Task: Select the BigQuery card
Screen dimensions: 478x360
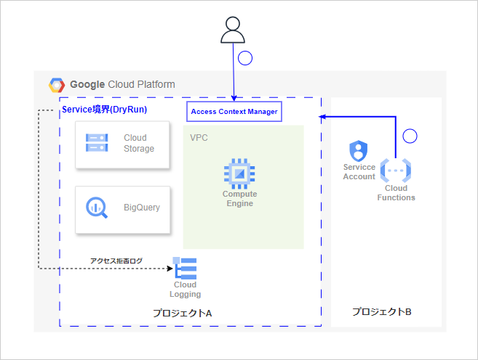Action: coord(122,210)
